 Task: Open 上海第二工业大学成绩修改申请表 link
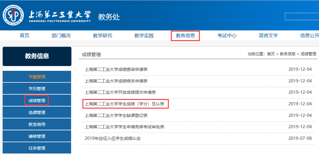point(116,81)
